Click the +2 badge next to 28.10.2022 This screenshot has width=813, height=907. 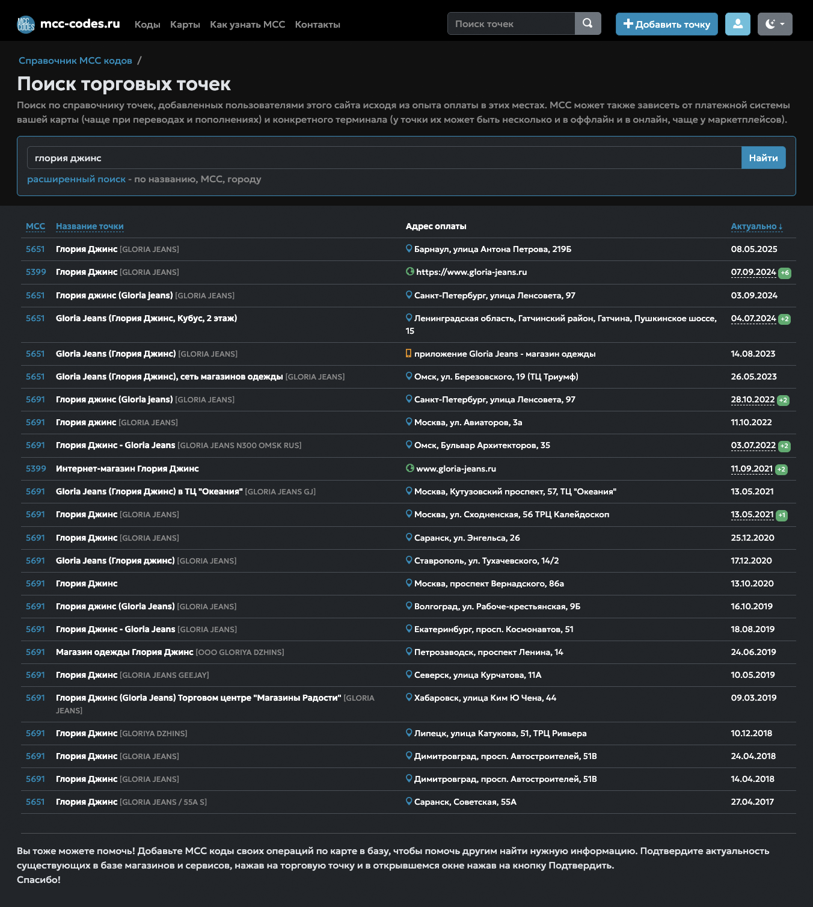point(783,400)
